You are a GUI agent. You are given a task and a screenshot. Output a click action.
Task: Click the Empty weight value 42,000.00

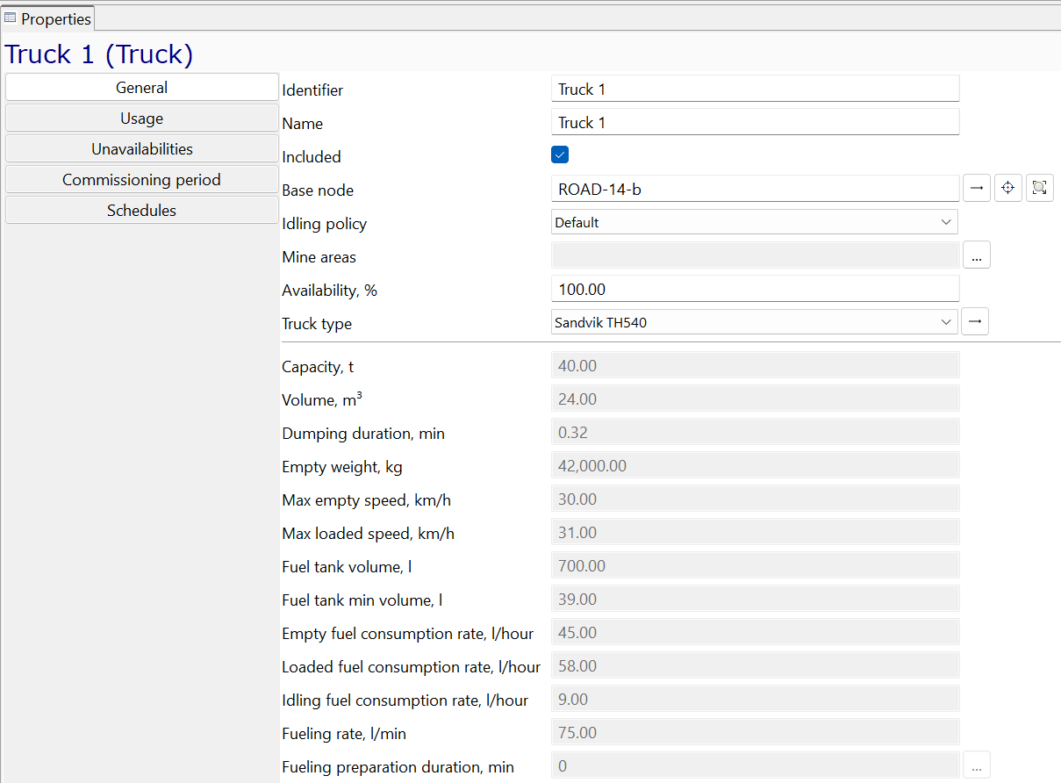pyautogui.click(x=755, y=465)
